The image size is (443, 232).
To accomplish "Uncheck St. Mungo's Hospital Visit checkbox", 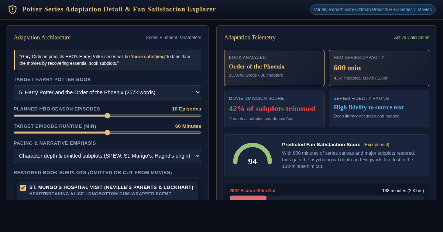I will point(23,188).
